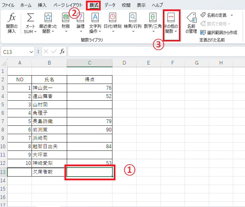
Task: Open 名前の管理 tag icon
Action: 191,18
